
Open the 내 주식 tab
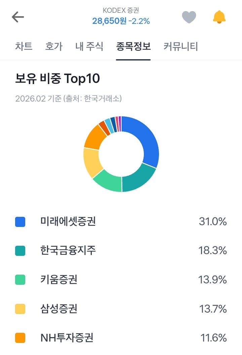[x=89, y=46]
